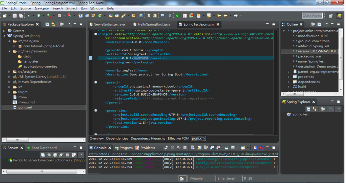Click the Open Web Browser globe icon
The image size is (346, 183).
pyautogui.click(x=141, y=16)
